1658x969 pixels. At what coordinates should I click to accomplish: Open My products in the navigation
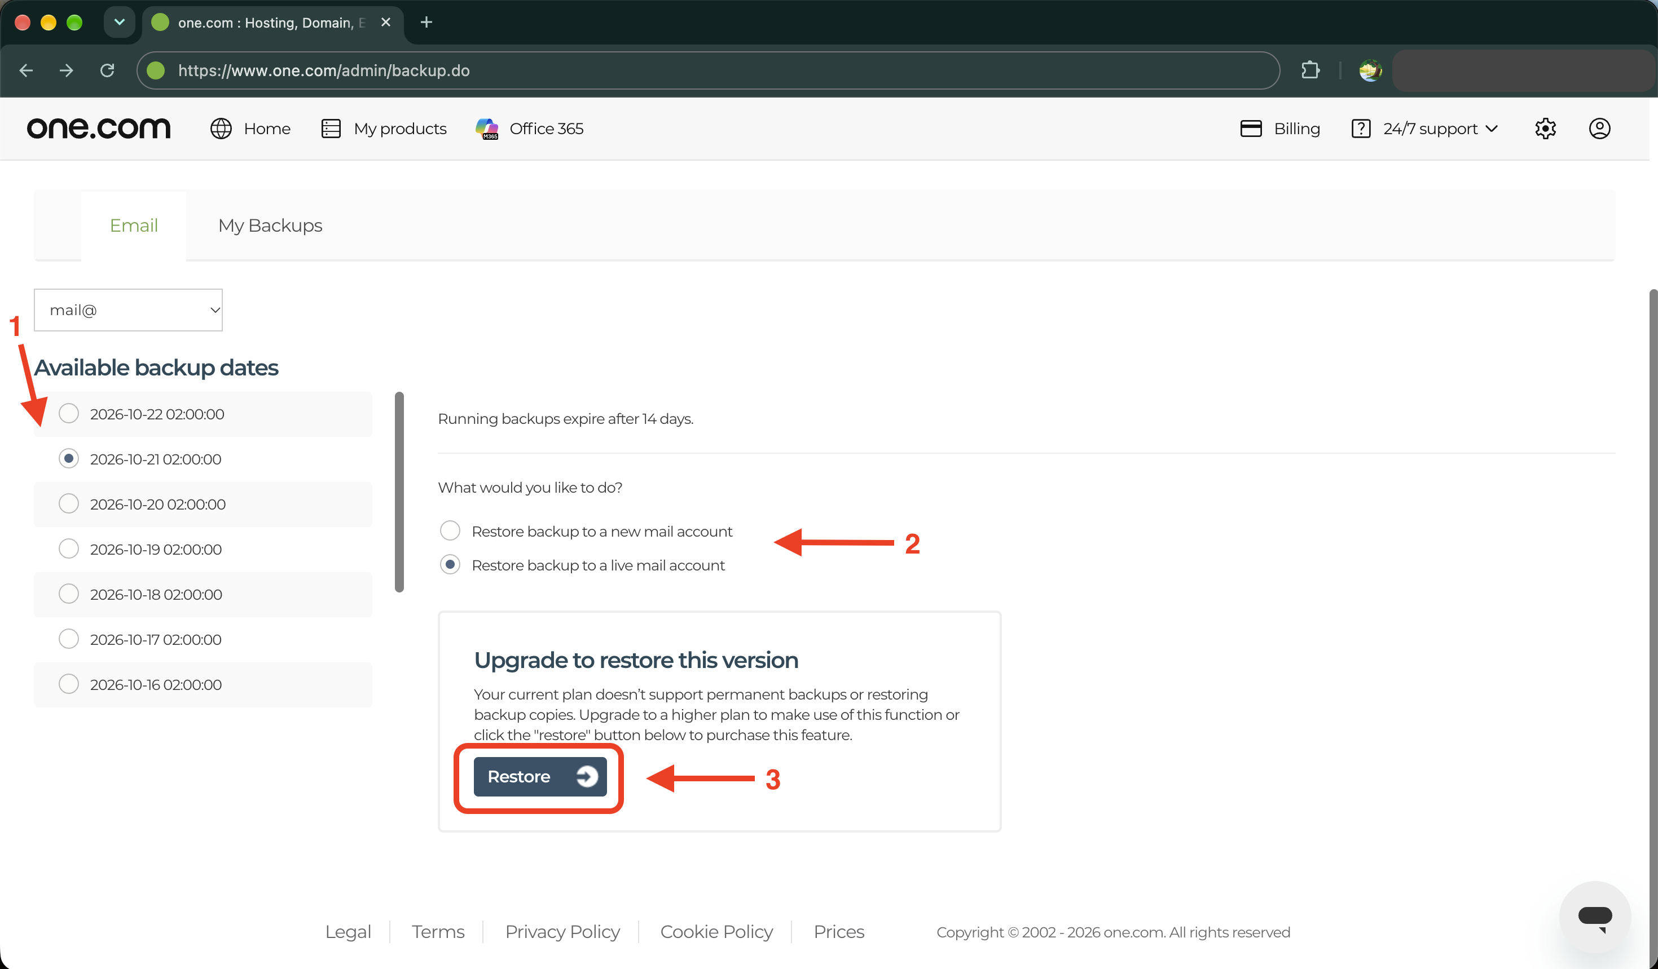coord(400,128)
